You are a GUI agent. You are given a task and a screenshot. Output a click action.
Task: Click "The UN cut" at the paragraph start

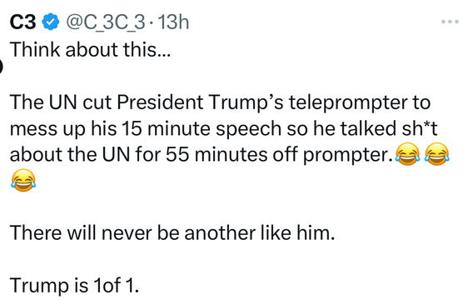[x=61, y=102]
